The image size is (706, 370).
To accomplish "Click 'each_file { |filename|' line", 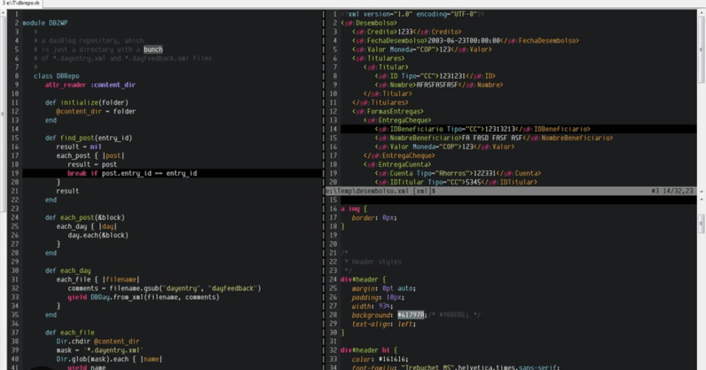I will [x=98, y=280].
